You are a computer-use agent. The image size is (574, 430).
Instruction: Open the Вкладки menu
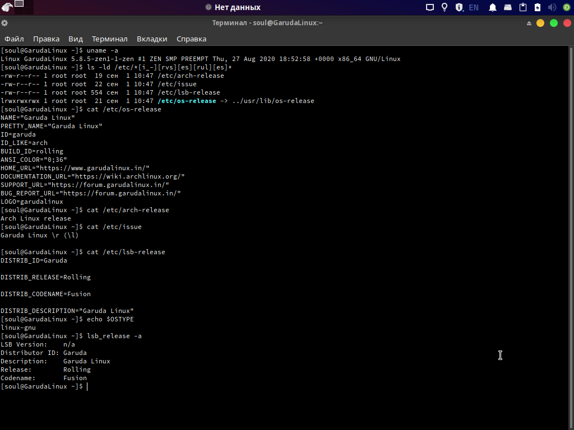(x=152, y=39)
